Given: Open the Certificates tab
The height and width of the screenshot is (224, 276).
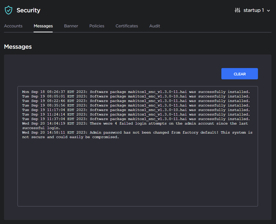Looking at the screenshot, I should pyautogui.click(x=127, y=26).
